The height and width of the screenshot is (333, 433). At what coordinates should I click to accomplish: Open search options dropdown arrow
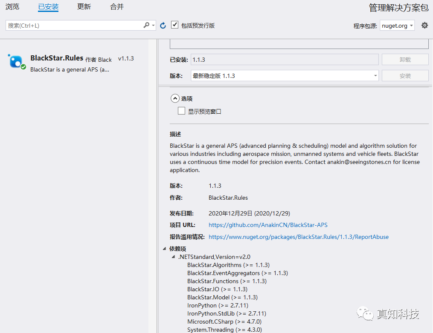click(153, 26)
